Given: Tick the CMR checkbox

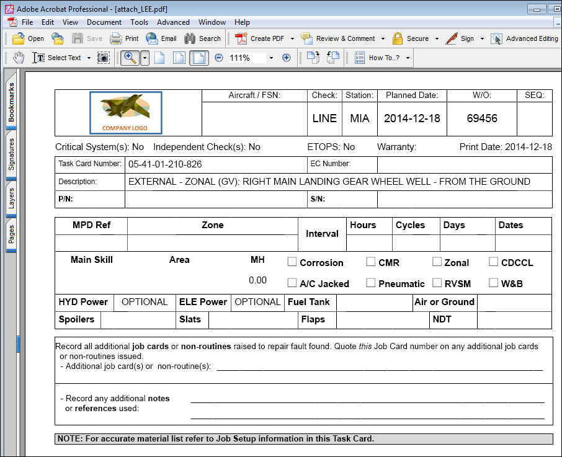Looking at the screenshot, I should coord(370,262).
